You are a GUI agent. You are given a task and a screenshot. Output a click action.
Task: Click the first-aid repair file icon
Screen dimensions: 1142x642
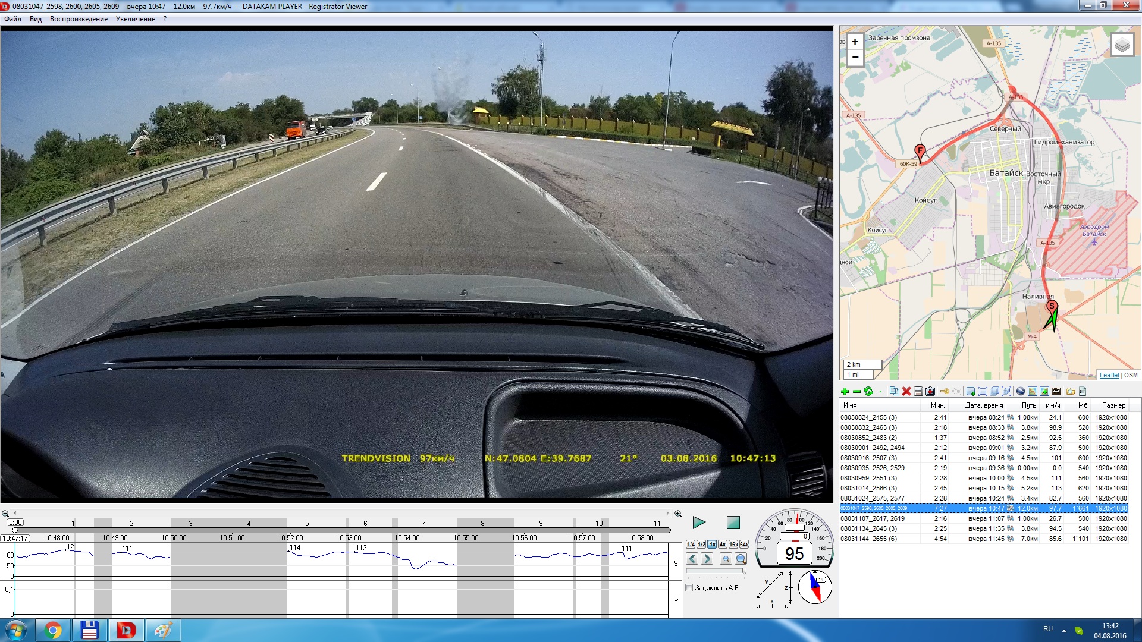tap(930, 391)
